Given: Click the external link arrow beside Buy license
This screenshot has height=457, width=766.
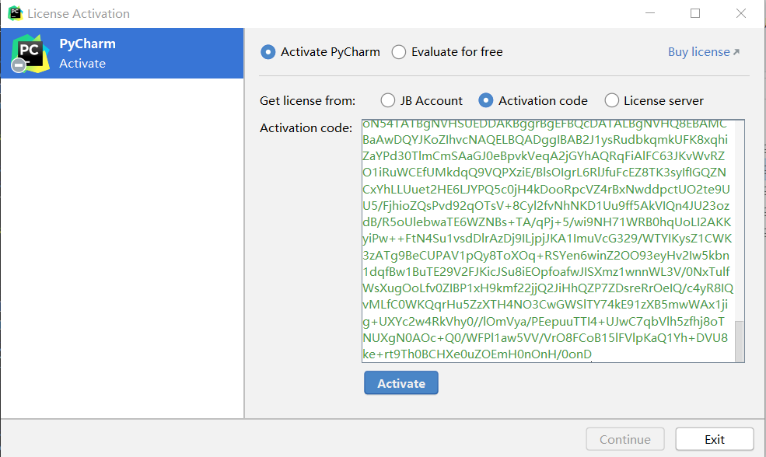Looking at the screenshot, I should coord(736,52).
